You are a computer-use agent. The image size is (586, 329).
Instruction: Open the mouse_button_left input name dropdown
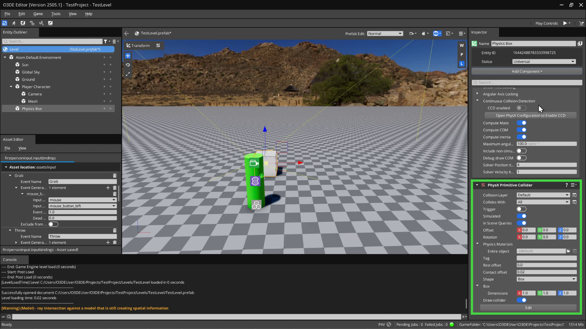[x=82, y=206]
